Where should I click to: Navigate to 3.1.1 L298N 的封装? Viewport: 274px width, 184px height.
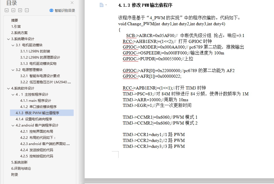35,51
